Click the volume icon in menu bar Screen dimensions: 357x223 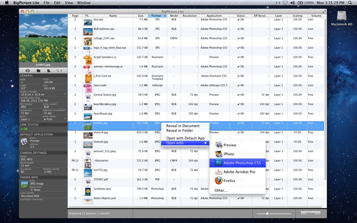click(x=292, y=3)
